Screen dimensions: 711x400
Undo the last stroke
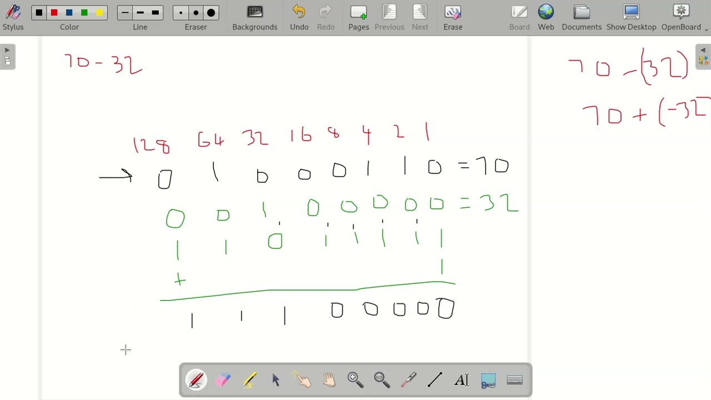(299, 18)
